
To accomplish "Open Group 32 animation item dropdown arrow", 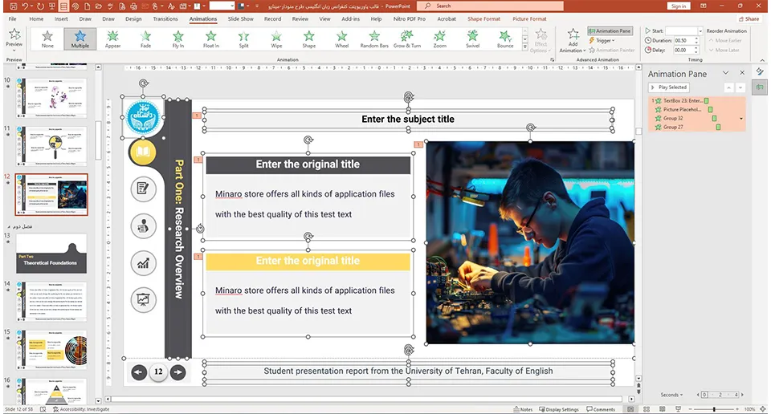I will pos(741,119).
